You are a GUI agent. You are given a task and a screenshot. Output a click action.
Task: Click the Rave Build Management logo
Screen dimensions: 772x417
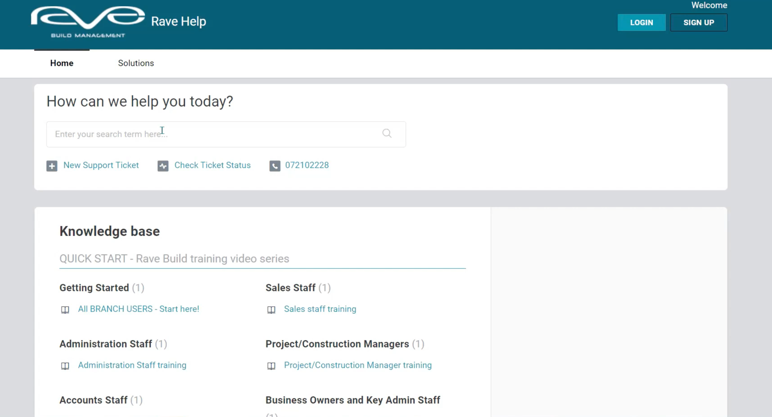coord(88,22)
